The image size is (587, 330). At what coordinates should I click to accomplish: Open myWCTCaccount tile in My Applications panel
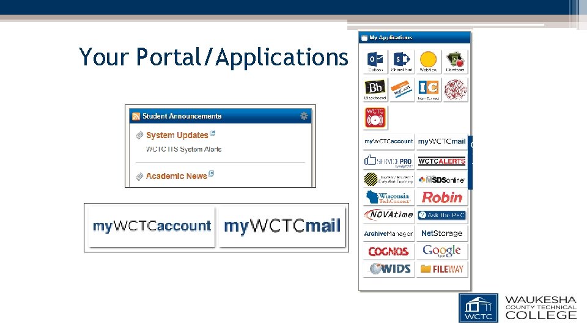tap(389, 141)
